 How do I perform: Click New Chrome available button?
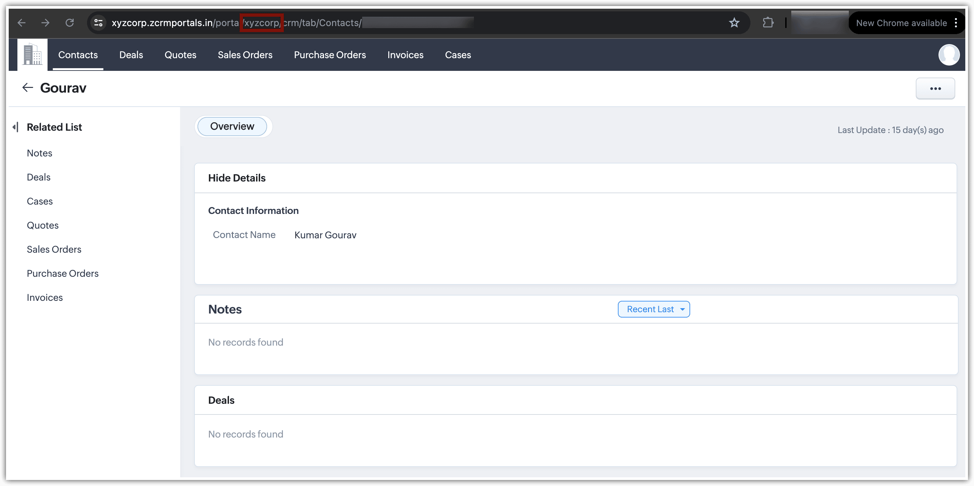(x=901, y=23)
